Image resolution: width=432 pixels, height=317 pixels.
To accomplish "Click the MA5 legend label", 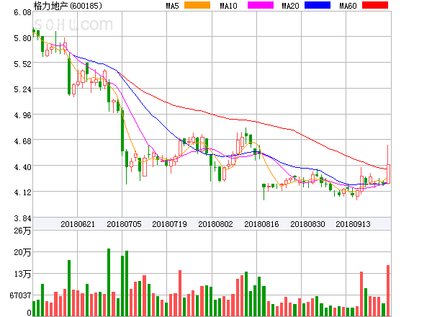I will point(172,6).
